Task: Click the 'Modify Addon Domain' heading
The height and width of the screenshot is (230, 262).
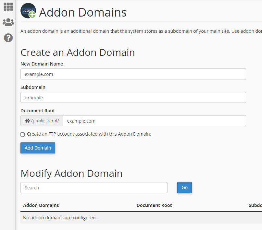Action: click(71, 173)
